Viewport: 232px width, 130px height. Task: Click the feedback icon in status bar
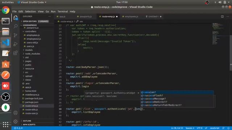[223, 128]
